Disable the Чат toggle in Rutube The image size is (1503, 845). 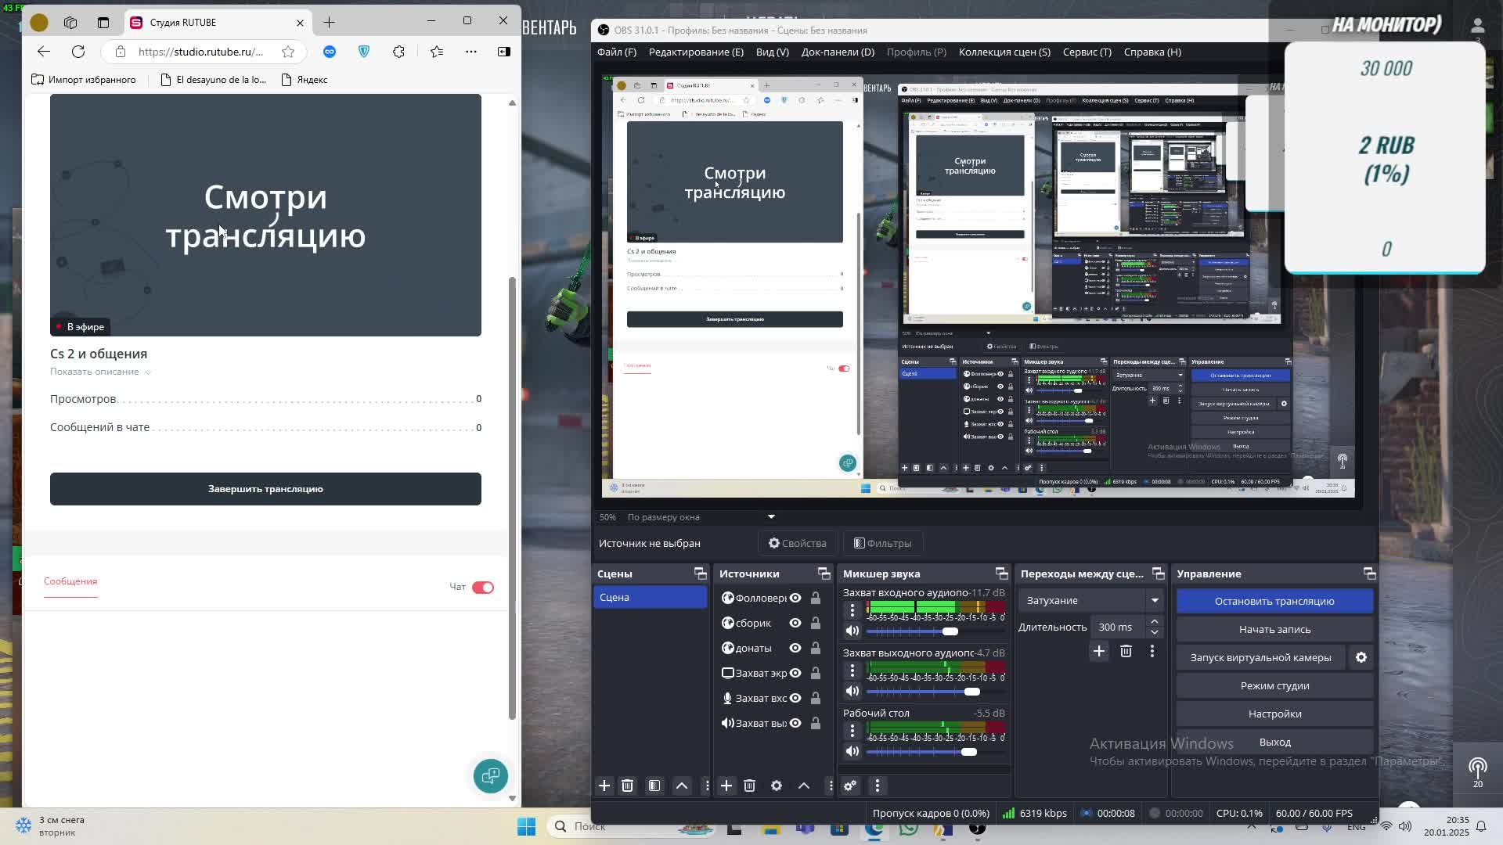483,588
